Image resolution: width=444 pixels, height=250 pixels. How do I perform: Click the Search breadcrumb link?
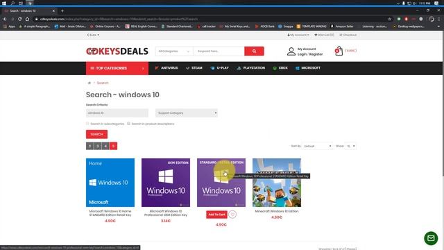[x=103, y=83]
